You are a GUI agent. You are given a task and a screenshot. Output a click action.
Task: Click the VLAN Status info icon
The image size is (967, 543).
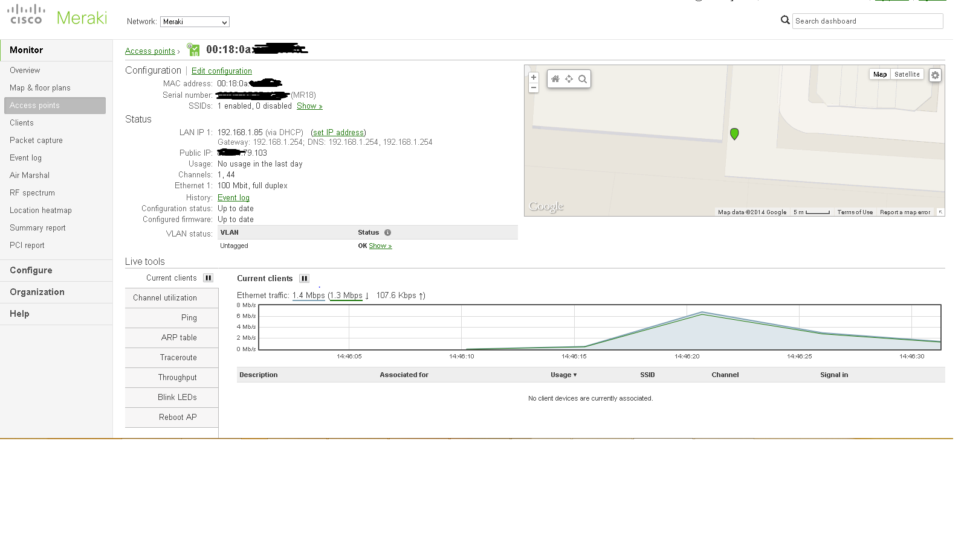point(387,232)
